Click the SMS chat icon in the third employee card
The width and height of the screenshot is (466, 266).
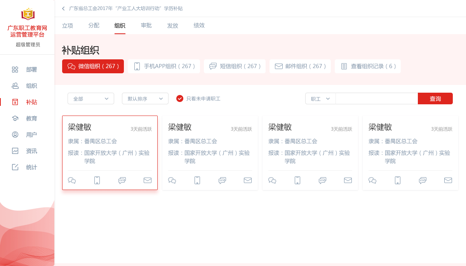tap(322, 180)
